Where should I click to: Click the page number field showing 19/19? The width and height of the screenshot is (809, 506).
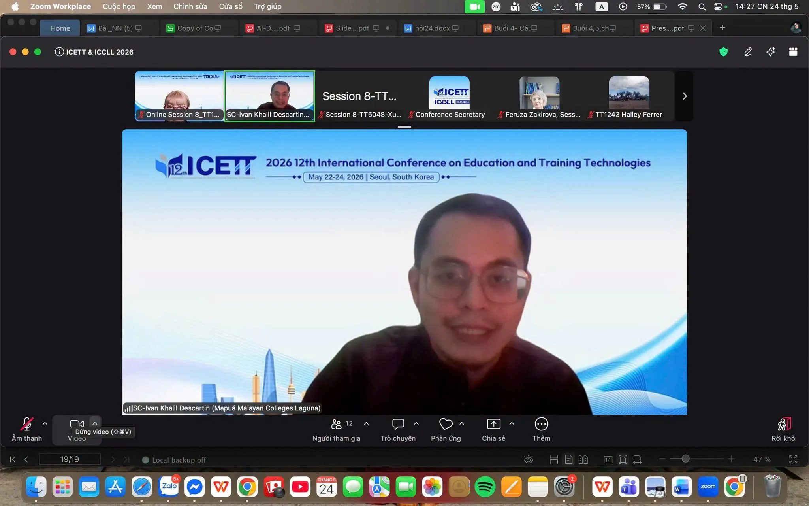(x=70, y=459)
